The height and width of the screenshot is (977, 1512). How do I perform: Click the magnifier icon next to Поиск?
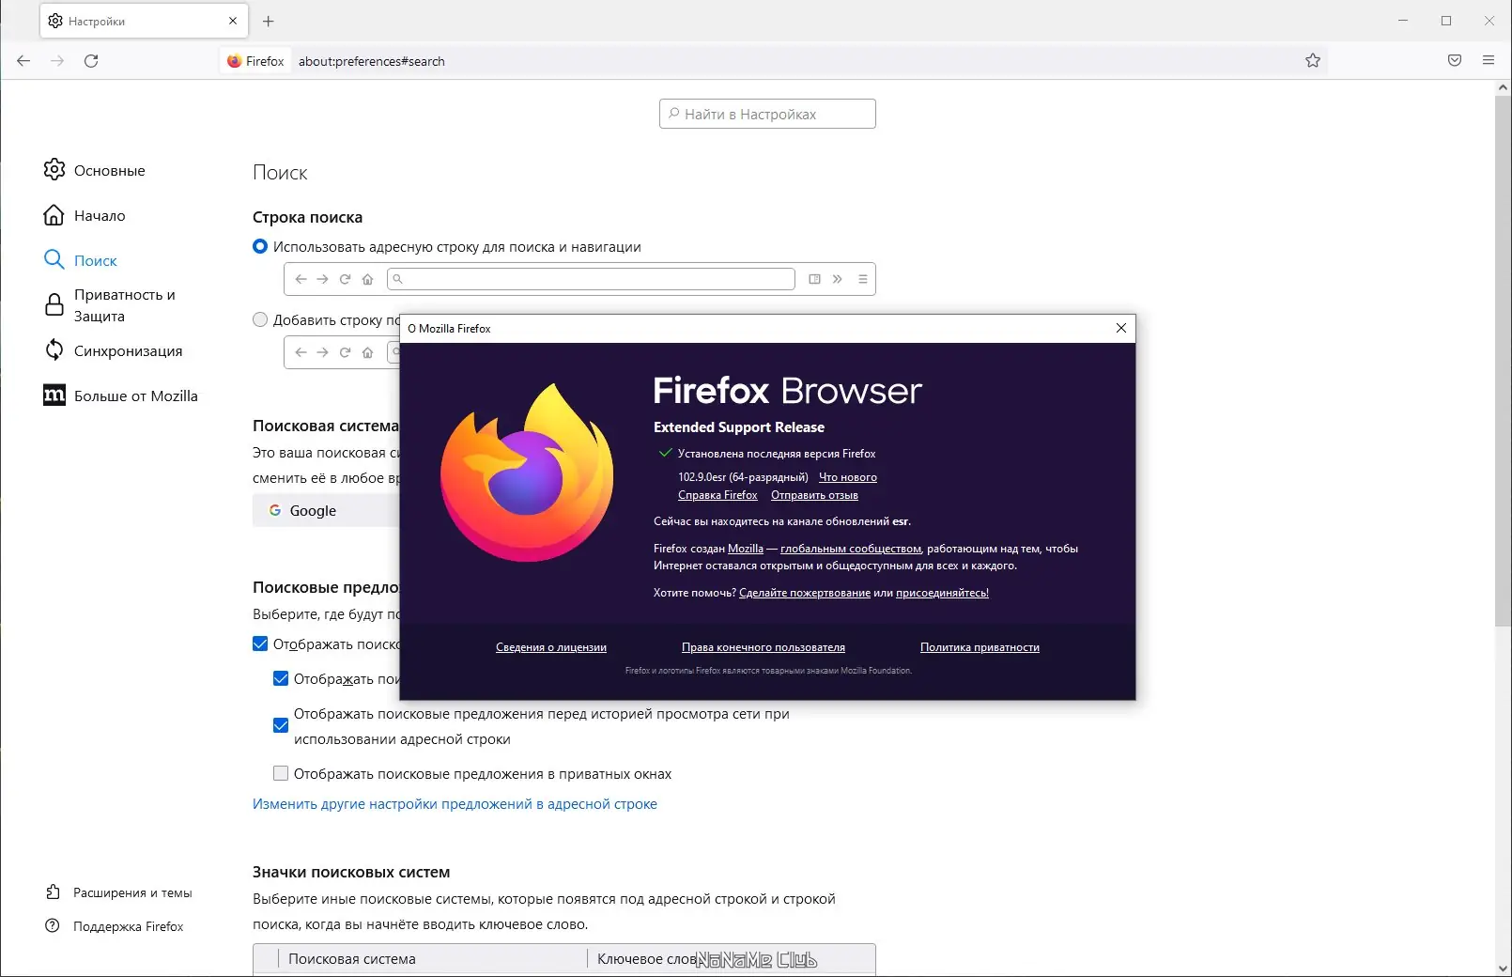point(54,259)
